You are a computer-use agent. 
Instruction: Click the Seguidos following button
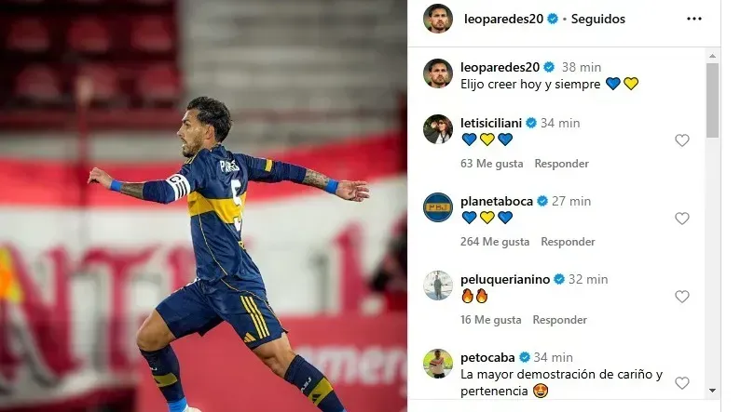[x=597, y=20]
